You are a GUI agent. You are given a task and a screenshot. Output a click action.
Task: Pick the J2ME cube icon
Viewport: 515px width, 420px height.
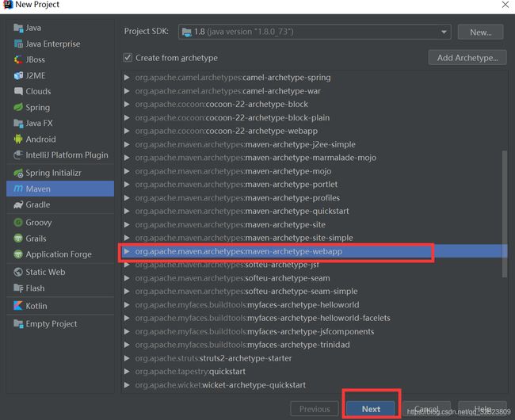[x=18, y=75]
